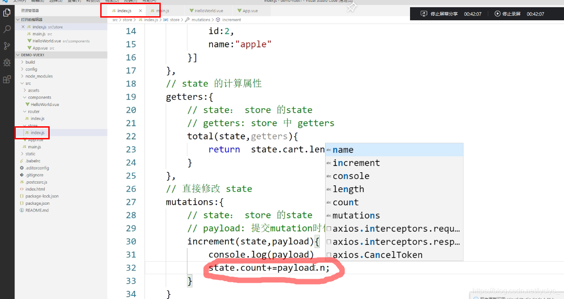
Task: Click the 资源管理器 sidebar title
Action: [x=30, y=10]
